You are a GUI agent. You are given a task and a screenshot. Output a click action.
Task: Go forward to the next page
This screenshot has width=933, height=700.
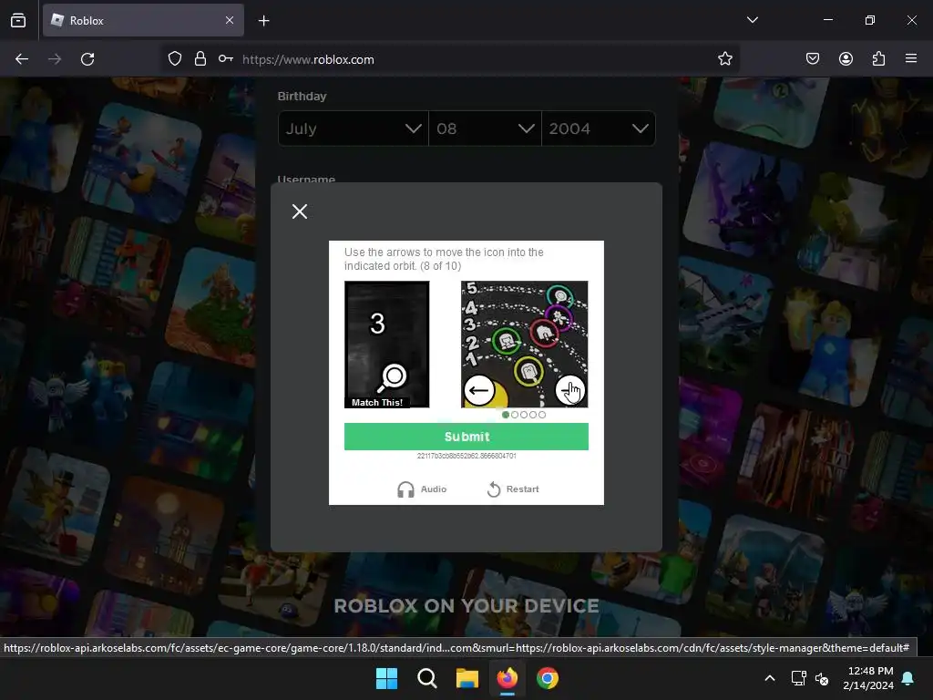tap(55, 59)
